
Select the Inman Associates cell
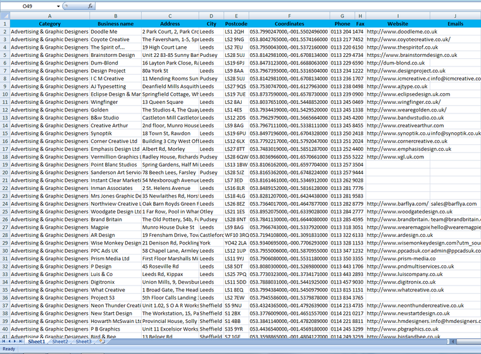(116, 188)
